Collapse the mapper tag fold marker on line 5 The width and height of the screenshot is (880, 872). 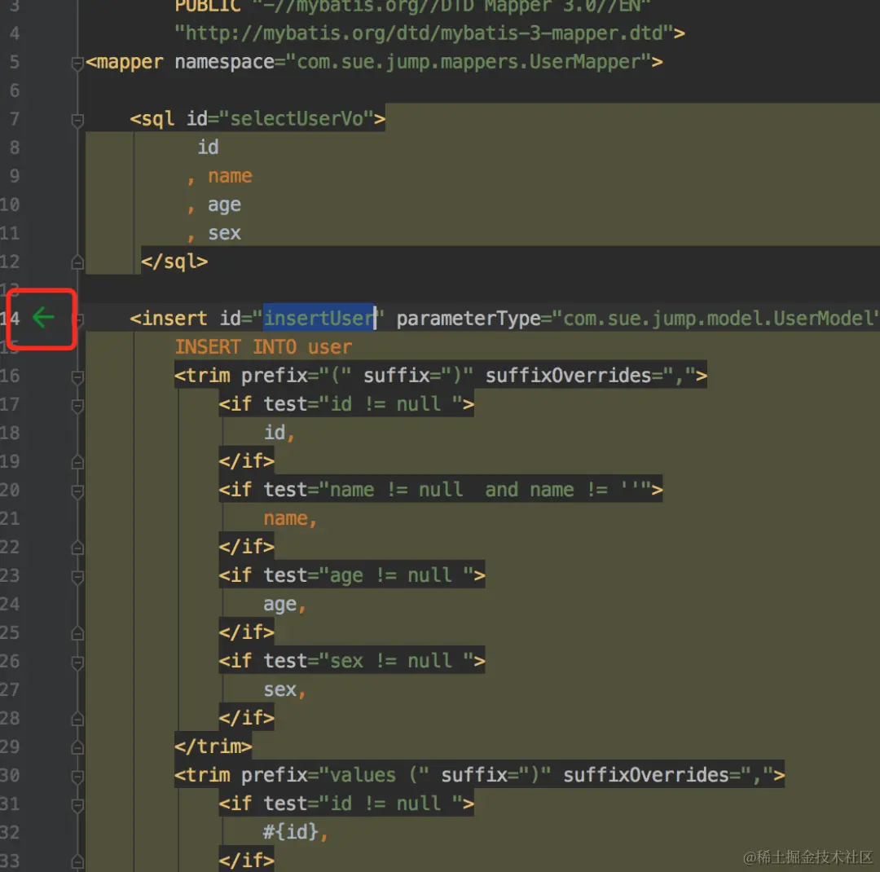point(77,64)
